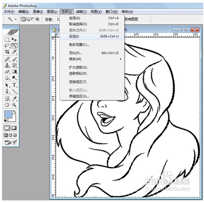Maximize the document window

click(186, 30)
